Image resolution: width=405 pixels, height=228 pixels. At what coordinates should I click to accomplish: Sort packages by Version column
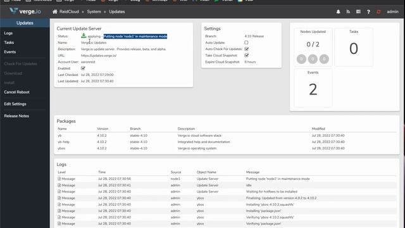(103, 129)
